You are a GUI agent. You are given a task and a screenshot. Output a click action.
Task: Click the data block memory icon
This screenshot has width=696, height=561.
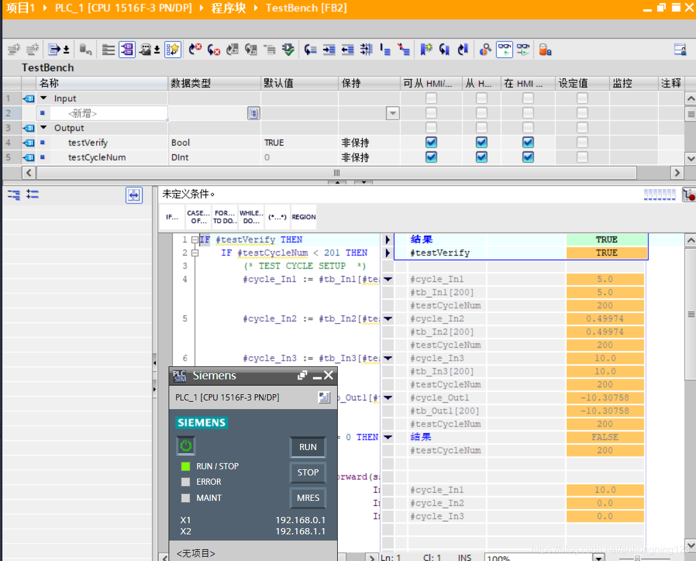[x=545, y=49]
